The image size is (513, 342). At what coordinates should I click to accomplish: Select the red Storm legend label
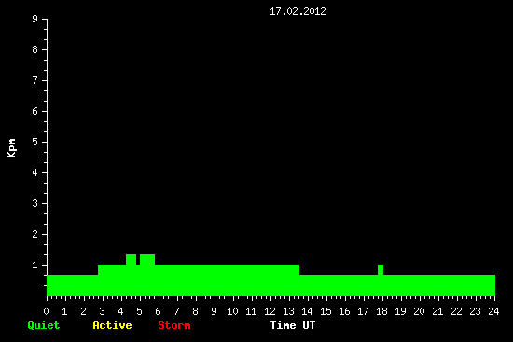[174, 325]
